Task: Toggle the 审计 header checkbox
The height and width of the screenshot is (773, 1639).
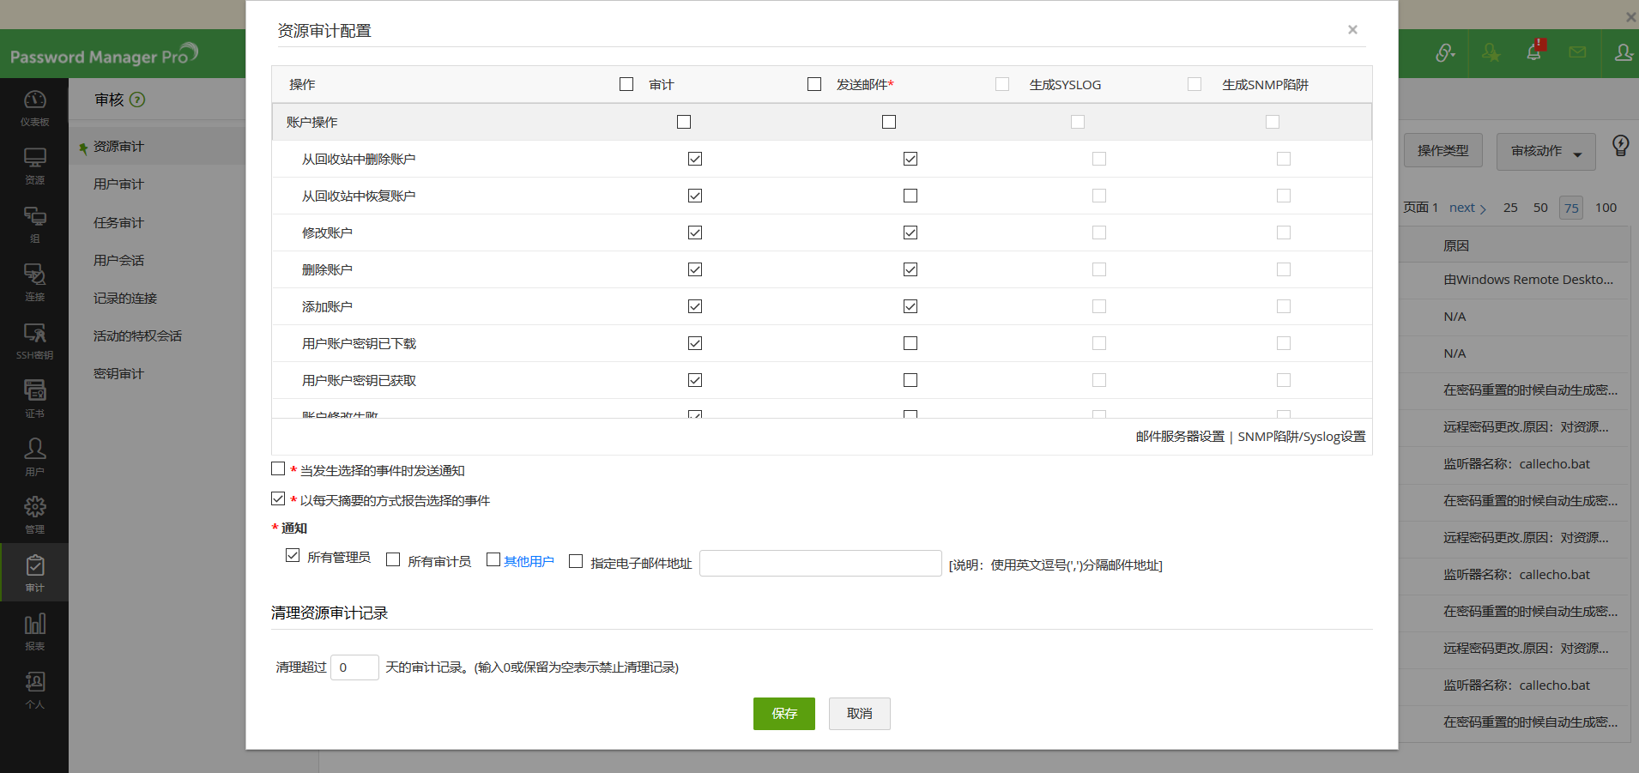Action: click(x=626, y=84)
